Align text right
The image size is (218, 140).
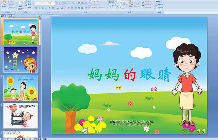tap(75, 8)
